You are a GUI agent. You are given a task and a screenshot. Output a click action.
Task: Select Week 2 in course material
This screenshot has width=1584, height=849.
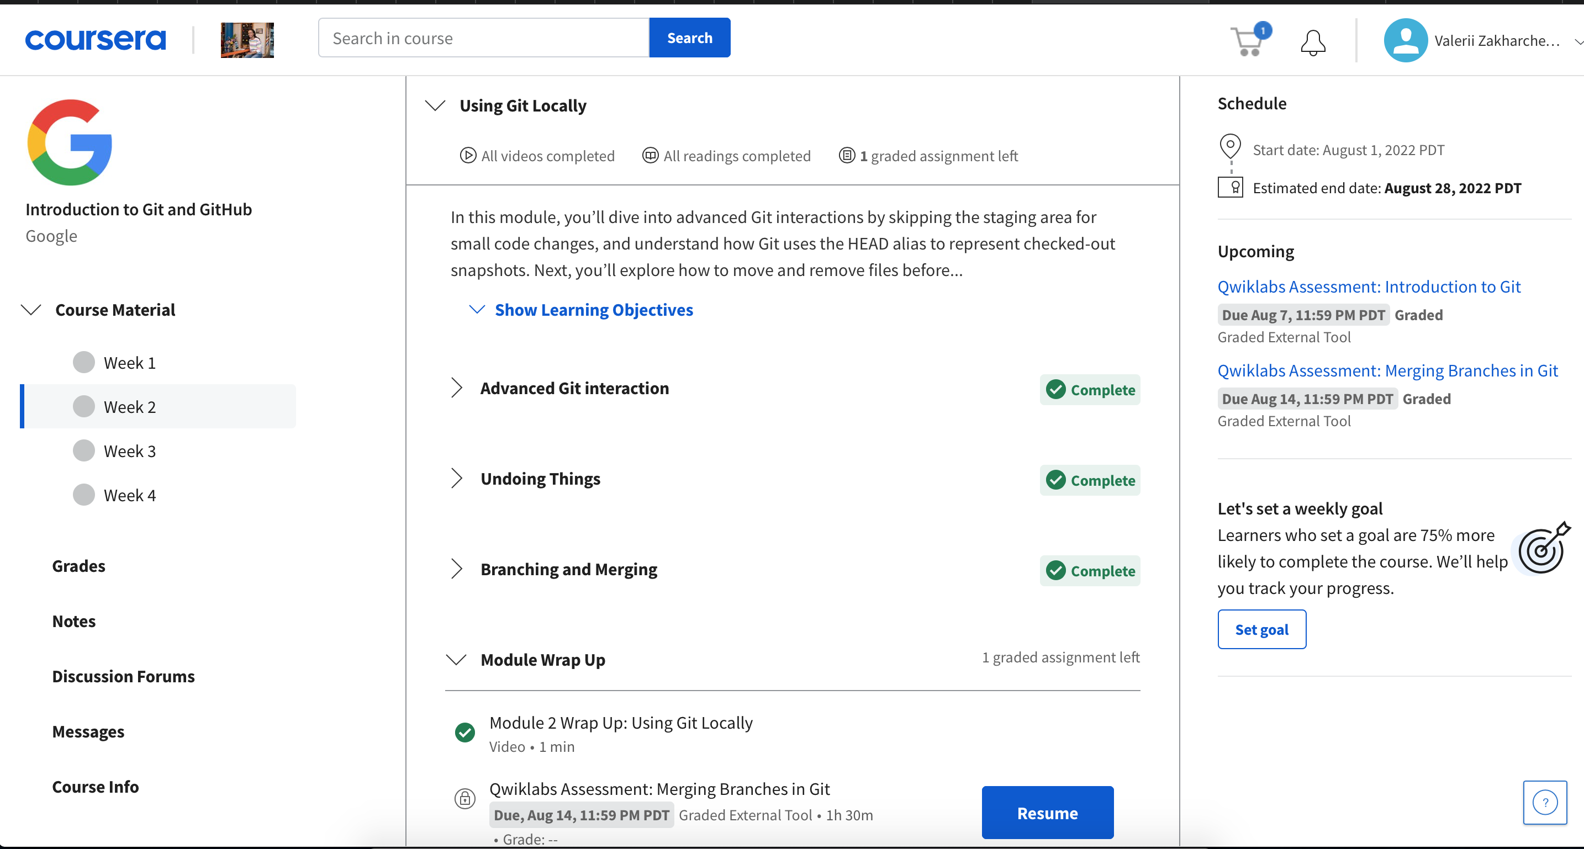click(158, 406)
